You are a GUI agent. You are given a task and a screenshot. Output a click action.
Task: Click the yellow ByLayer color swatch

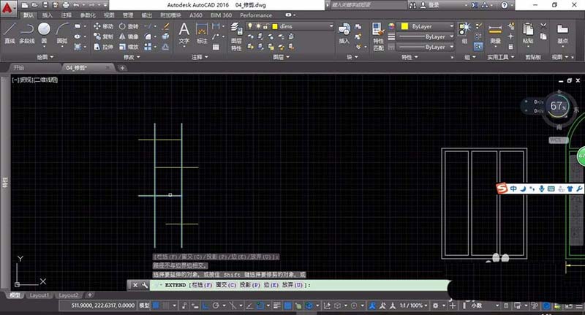[x=404, y=26]
